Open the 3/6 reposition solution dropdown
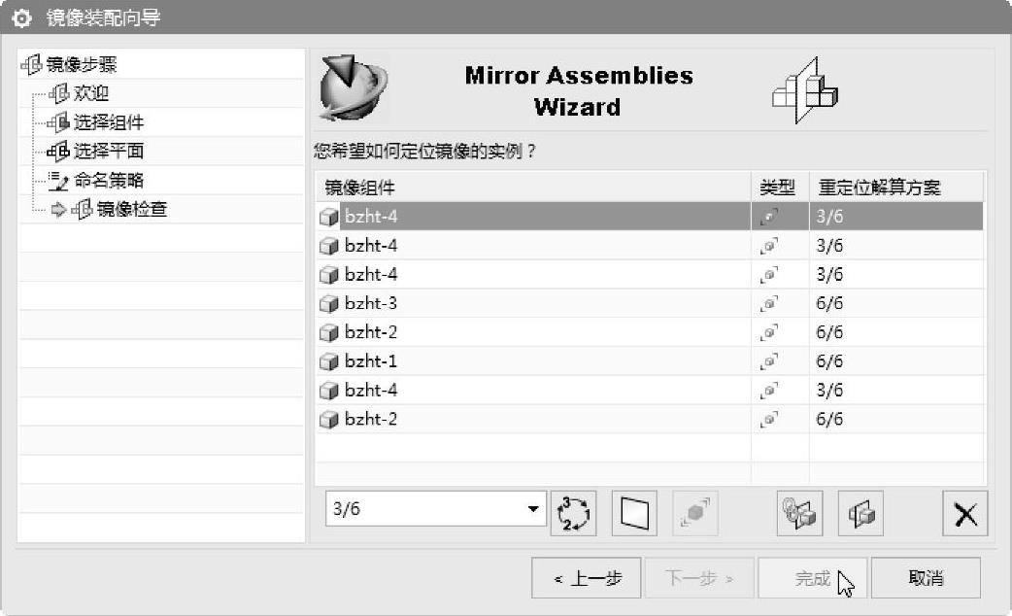 coord(532,508)
